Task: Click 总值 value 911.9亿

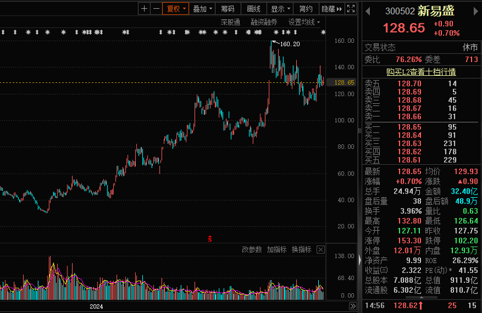Action: (x=464, y=280)
